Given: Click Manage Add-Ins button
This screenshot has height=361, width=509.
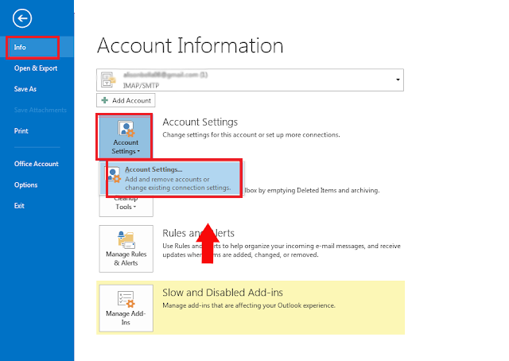Looking at the screenshot, I should (126, 309).
